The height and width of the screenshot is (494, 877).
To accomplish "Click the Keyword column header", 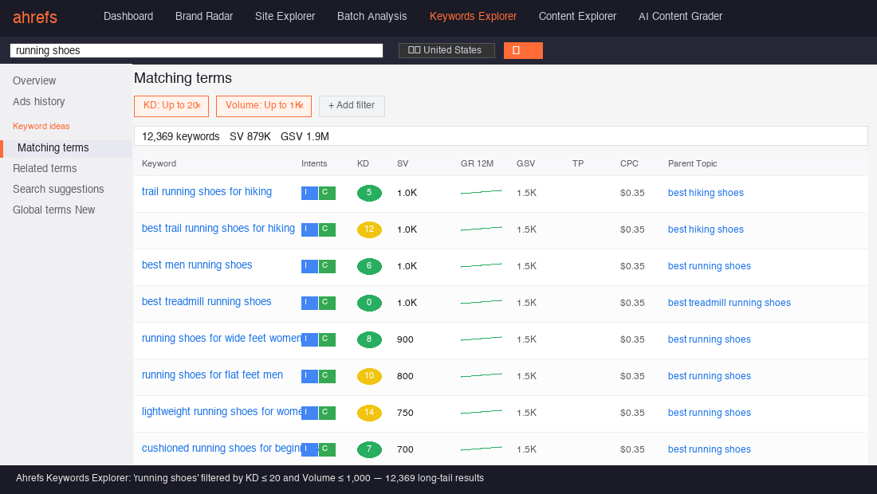I will (159, 163).
